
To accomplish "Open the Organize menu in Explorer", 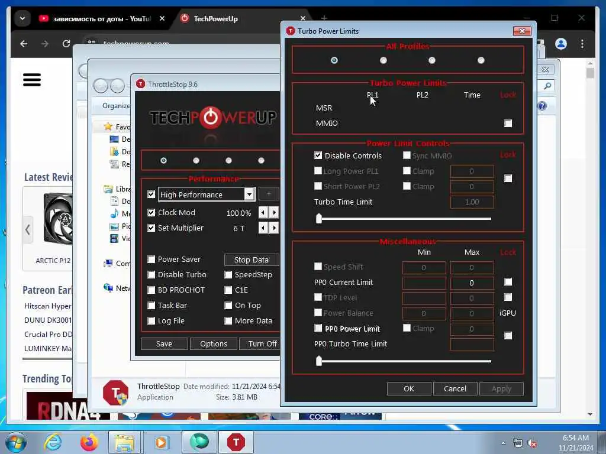I will (x=116, y=106).
